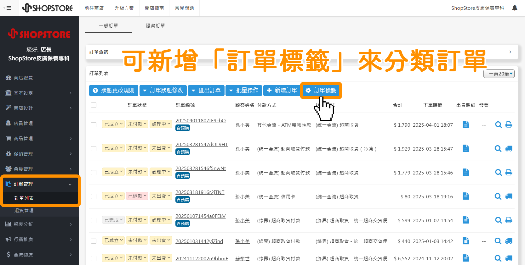Select checkbox for order 202503281546f5nwNt
This screenshot has width=525, height=265.
click(x=94, y=173)
